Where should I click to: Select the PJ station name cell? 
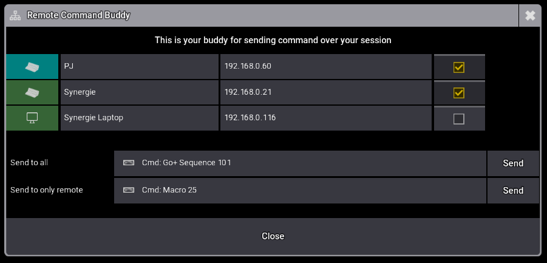coord(140,67)
